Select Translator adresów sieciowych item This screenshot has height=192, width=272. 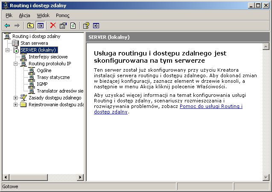60,91
